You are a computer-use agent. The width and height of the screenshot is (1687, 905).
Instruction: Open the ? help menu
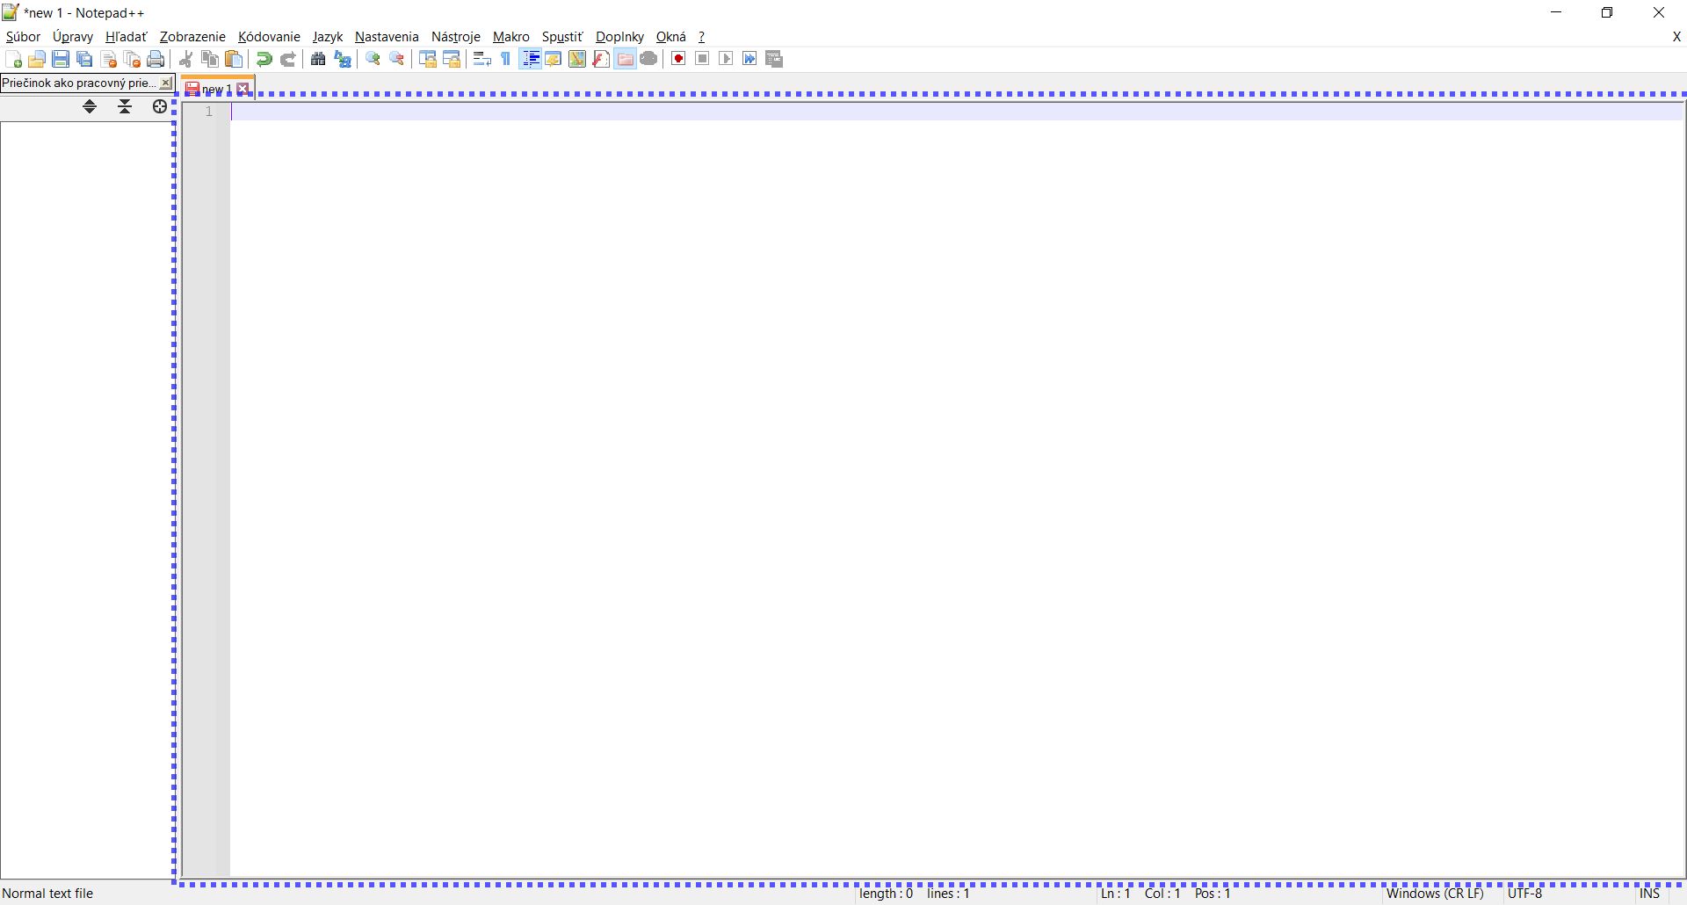click(x=701, y=37)
